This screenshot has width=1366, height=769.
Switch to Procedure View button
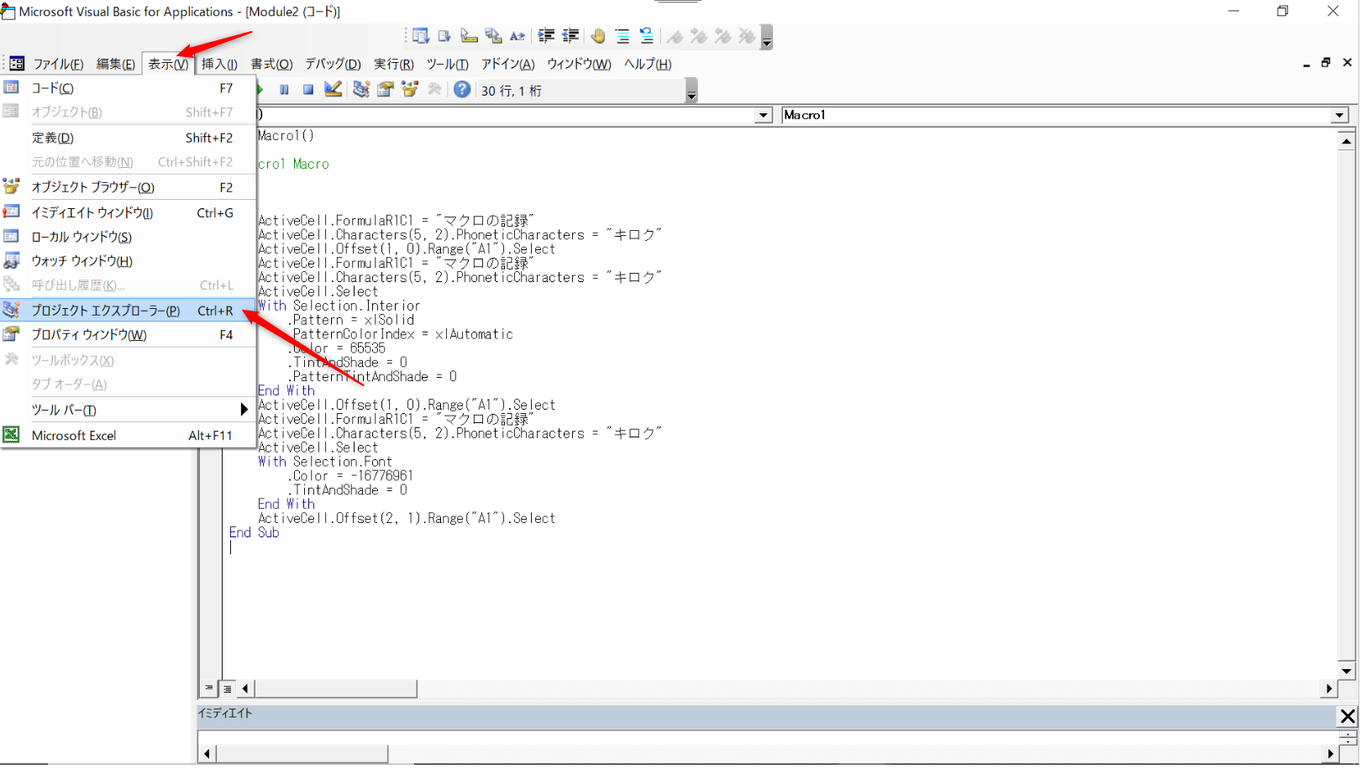coord(209,688)
